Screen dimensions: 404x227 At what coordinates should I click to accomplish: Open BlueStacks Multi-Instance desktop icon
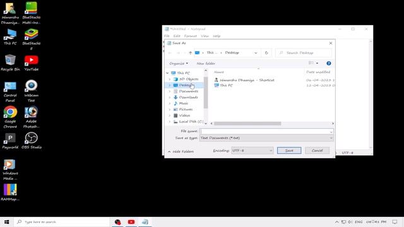[x=31, y=13]
